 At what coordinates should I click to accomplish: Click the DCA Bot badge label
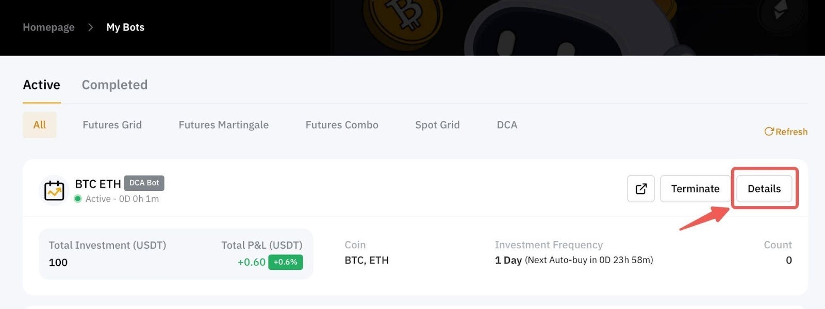[144, 183]
